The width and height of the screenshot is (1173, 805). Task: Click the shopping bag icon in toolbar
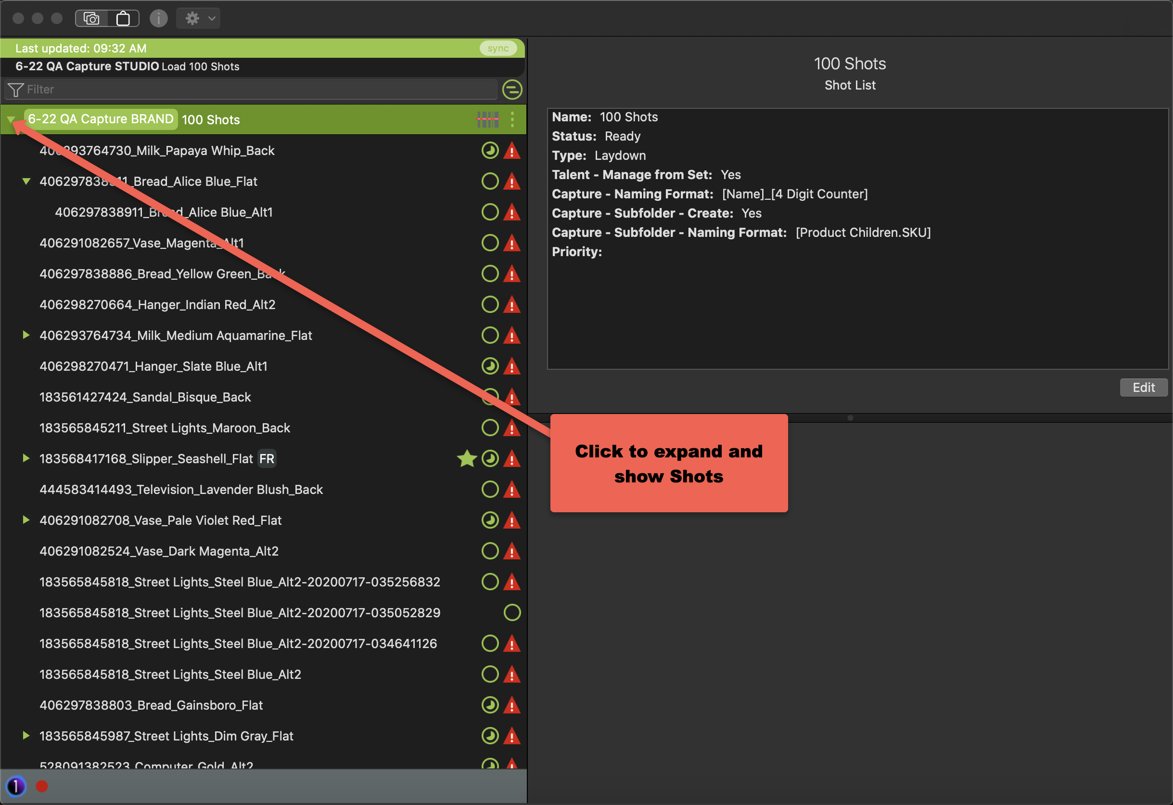[x=123, y=19]
